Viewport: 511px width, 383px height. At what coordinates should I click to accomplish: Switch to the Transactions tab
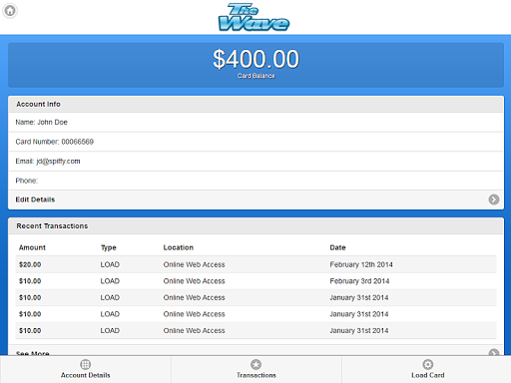256,369
